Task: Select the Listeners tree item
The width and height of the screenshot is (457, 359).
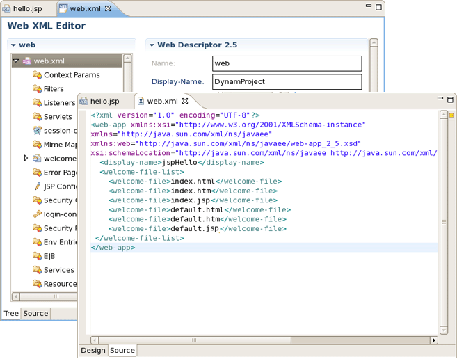Action: pos(58,103)
